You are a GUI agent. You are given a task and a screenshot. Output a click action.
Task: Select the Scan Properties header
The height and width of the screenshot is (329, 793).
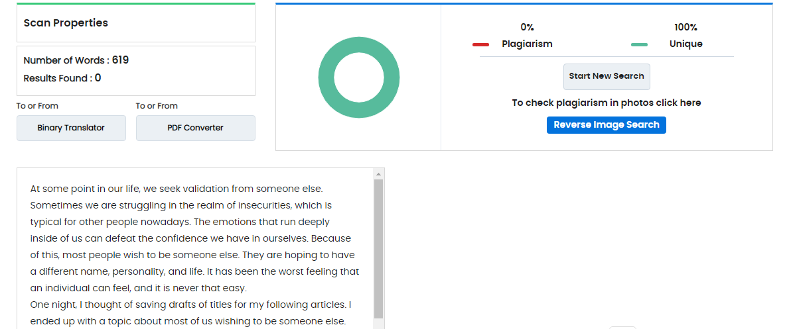[66, 23]
